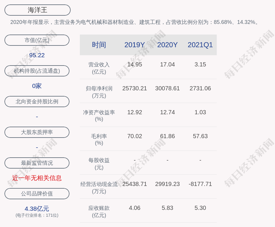The width and height of the screenshot is (275, 227).
Task: Click net profit value 30078.61
Action: (x=167, y=88)
